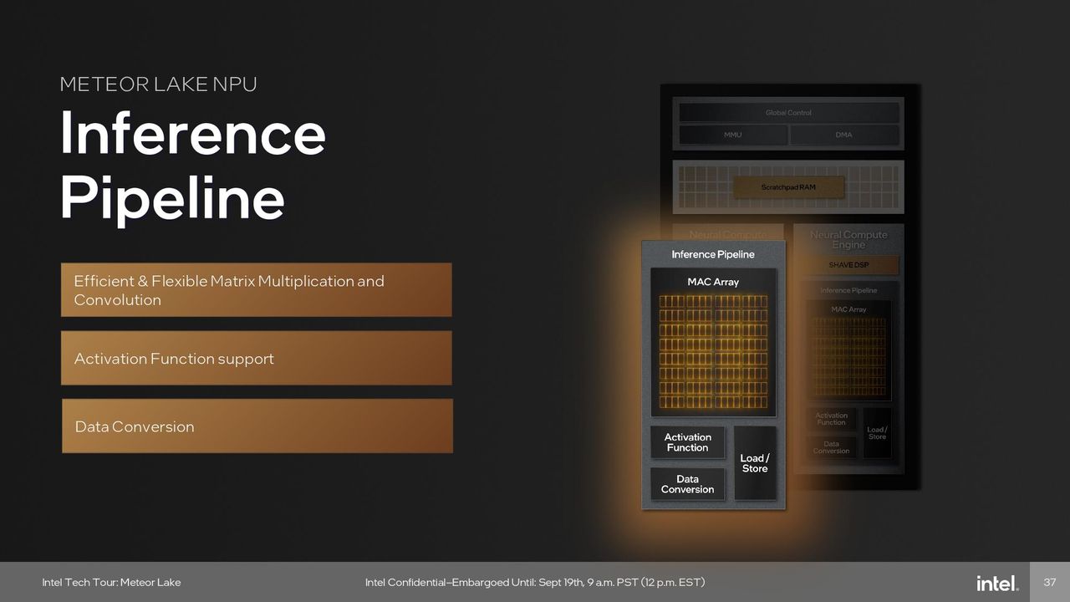Click the glowing MAC Array grid
The width and height of the screenshot is (1070, 602).
pos(713,353)
